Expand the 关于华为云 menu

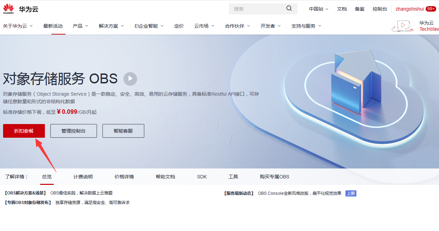tap(18, 26)
